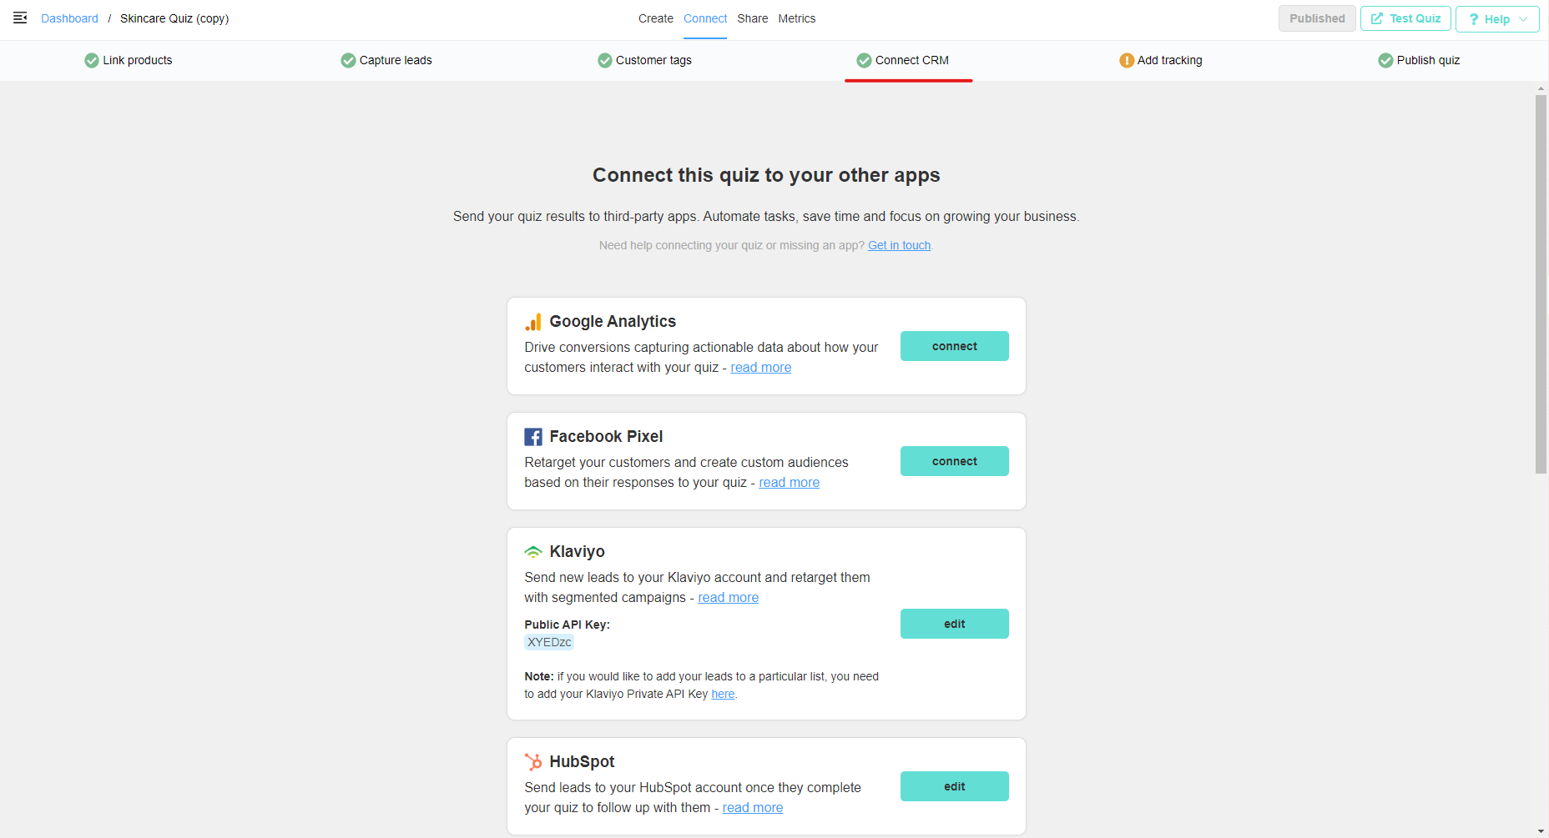Click the orange warning icon beside Add tracking
Screen dimensions: 1549x838
1127,60
